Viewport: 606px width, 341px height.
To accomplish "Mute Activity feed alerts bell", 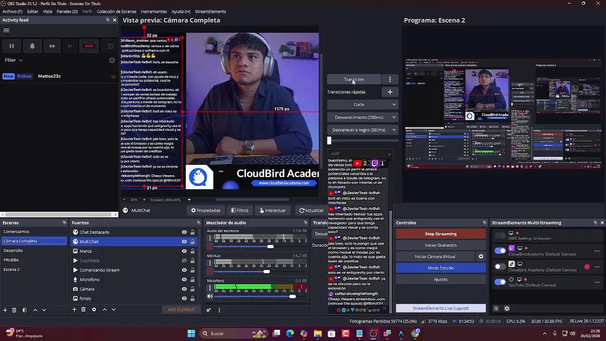I will pos(32,46).
